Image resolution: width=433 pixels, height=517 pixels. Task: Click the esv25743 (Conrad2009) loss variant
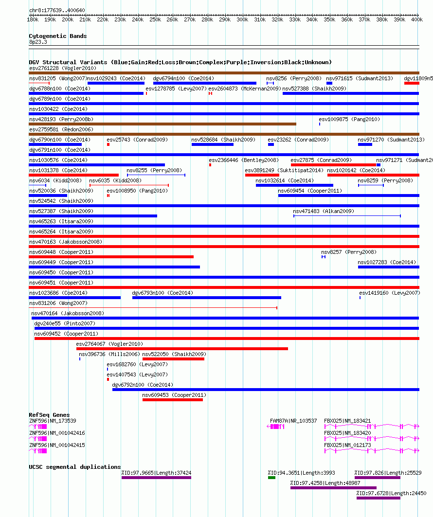(x=108, y=144)
